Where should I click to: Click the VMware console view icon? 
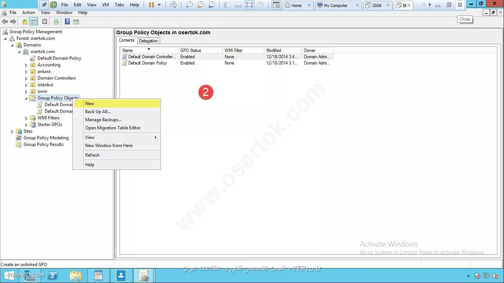coord(276,5)
